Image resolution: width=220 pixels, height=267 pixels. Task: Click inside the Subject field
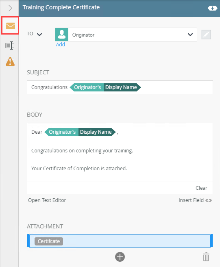(120, 87)
